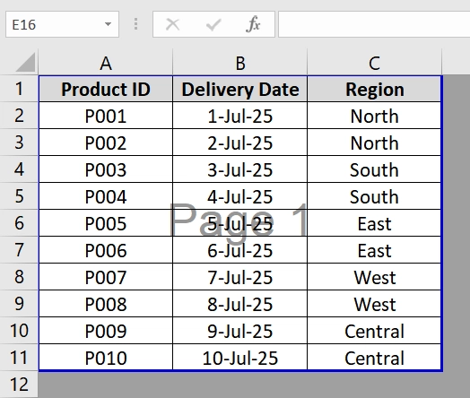The width and height of the screenshot is (470, 398).
Task: Select the row 3 header
Action: 19,143
